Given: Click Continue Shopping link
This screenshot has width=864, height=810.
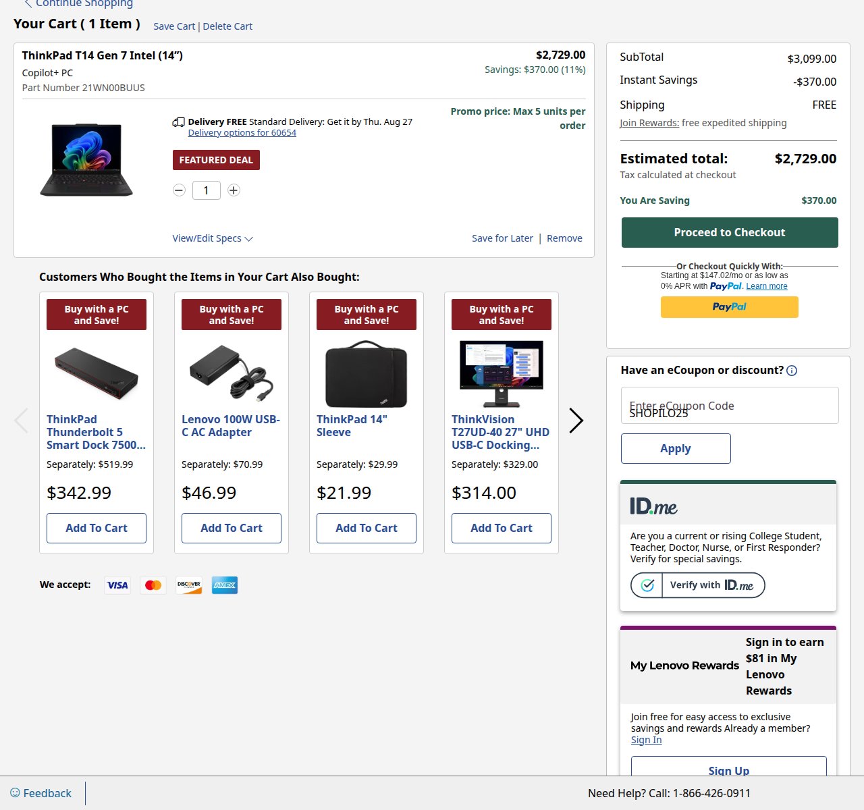Looking at the screenshot, I should tap(84, 3).
